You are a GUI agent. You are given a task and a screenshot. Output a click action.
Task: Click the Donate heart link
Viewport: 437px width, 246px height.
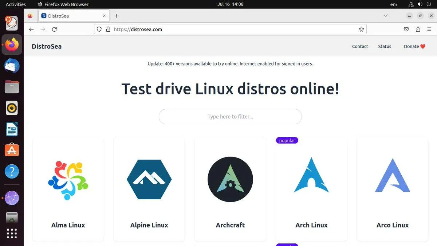[414, 46]
